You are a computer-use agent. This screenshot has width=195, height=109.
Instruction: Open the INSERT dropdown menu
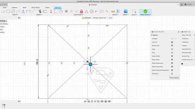pyautogui.click(x=126, y=15)
